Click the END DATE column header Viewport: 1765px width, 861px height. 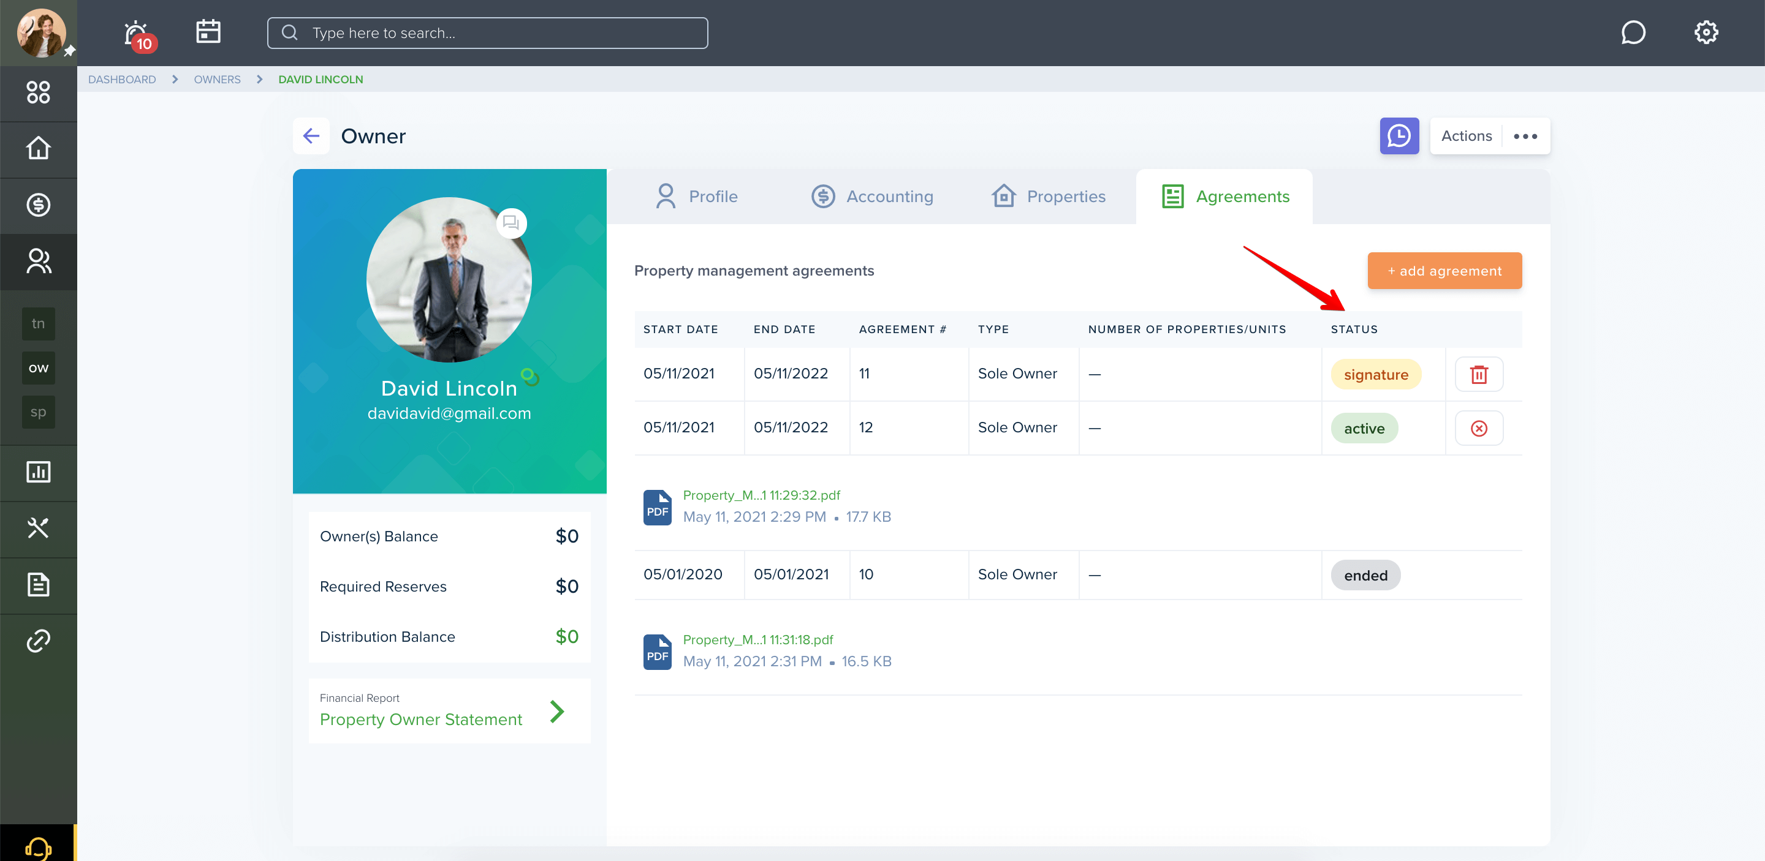784,329
